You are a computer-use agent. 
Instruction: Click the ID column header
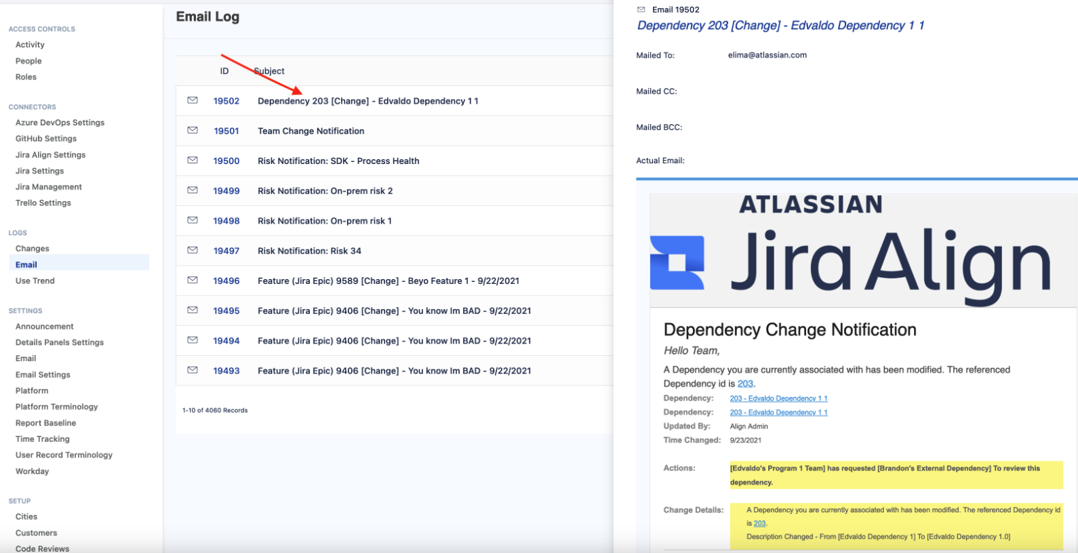click(224, 71)
